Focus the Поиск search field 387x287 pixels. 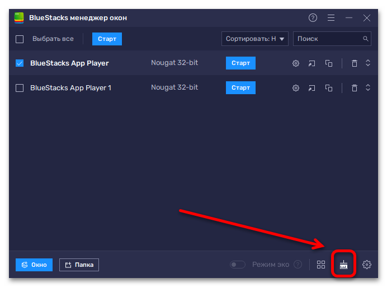tap(332, 39)
